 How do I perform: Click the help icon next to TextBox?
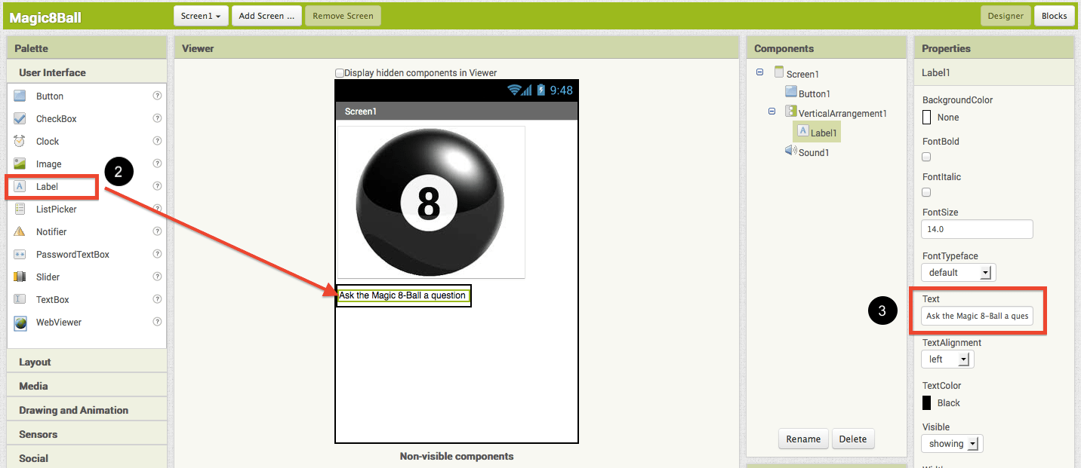click(157, 299)
